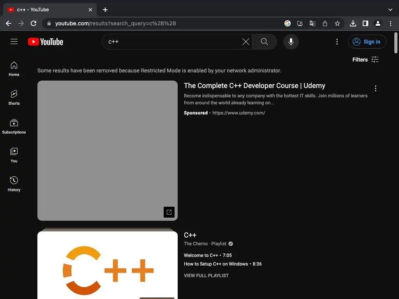Open udemy.com sponsored link

coord(239,113)
